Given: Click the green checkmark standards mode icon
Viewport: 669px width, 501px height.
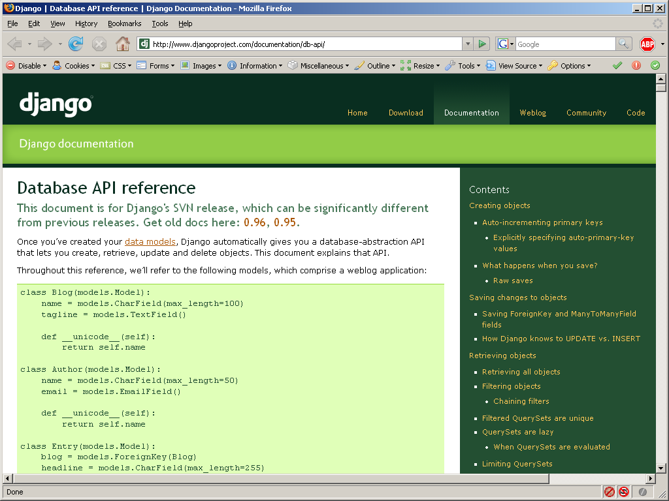Looking at the screenshot, I should 617,66.
